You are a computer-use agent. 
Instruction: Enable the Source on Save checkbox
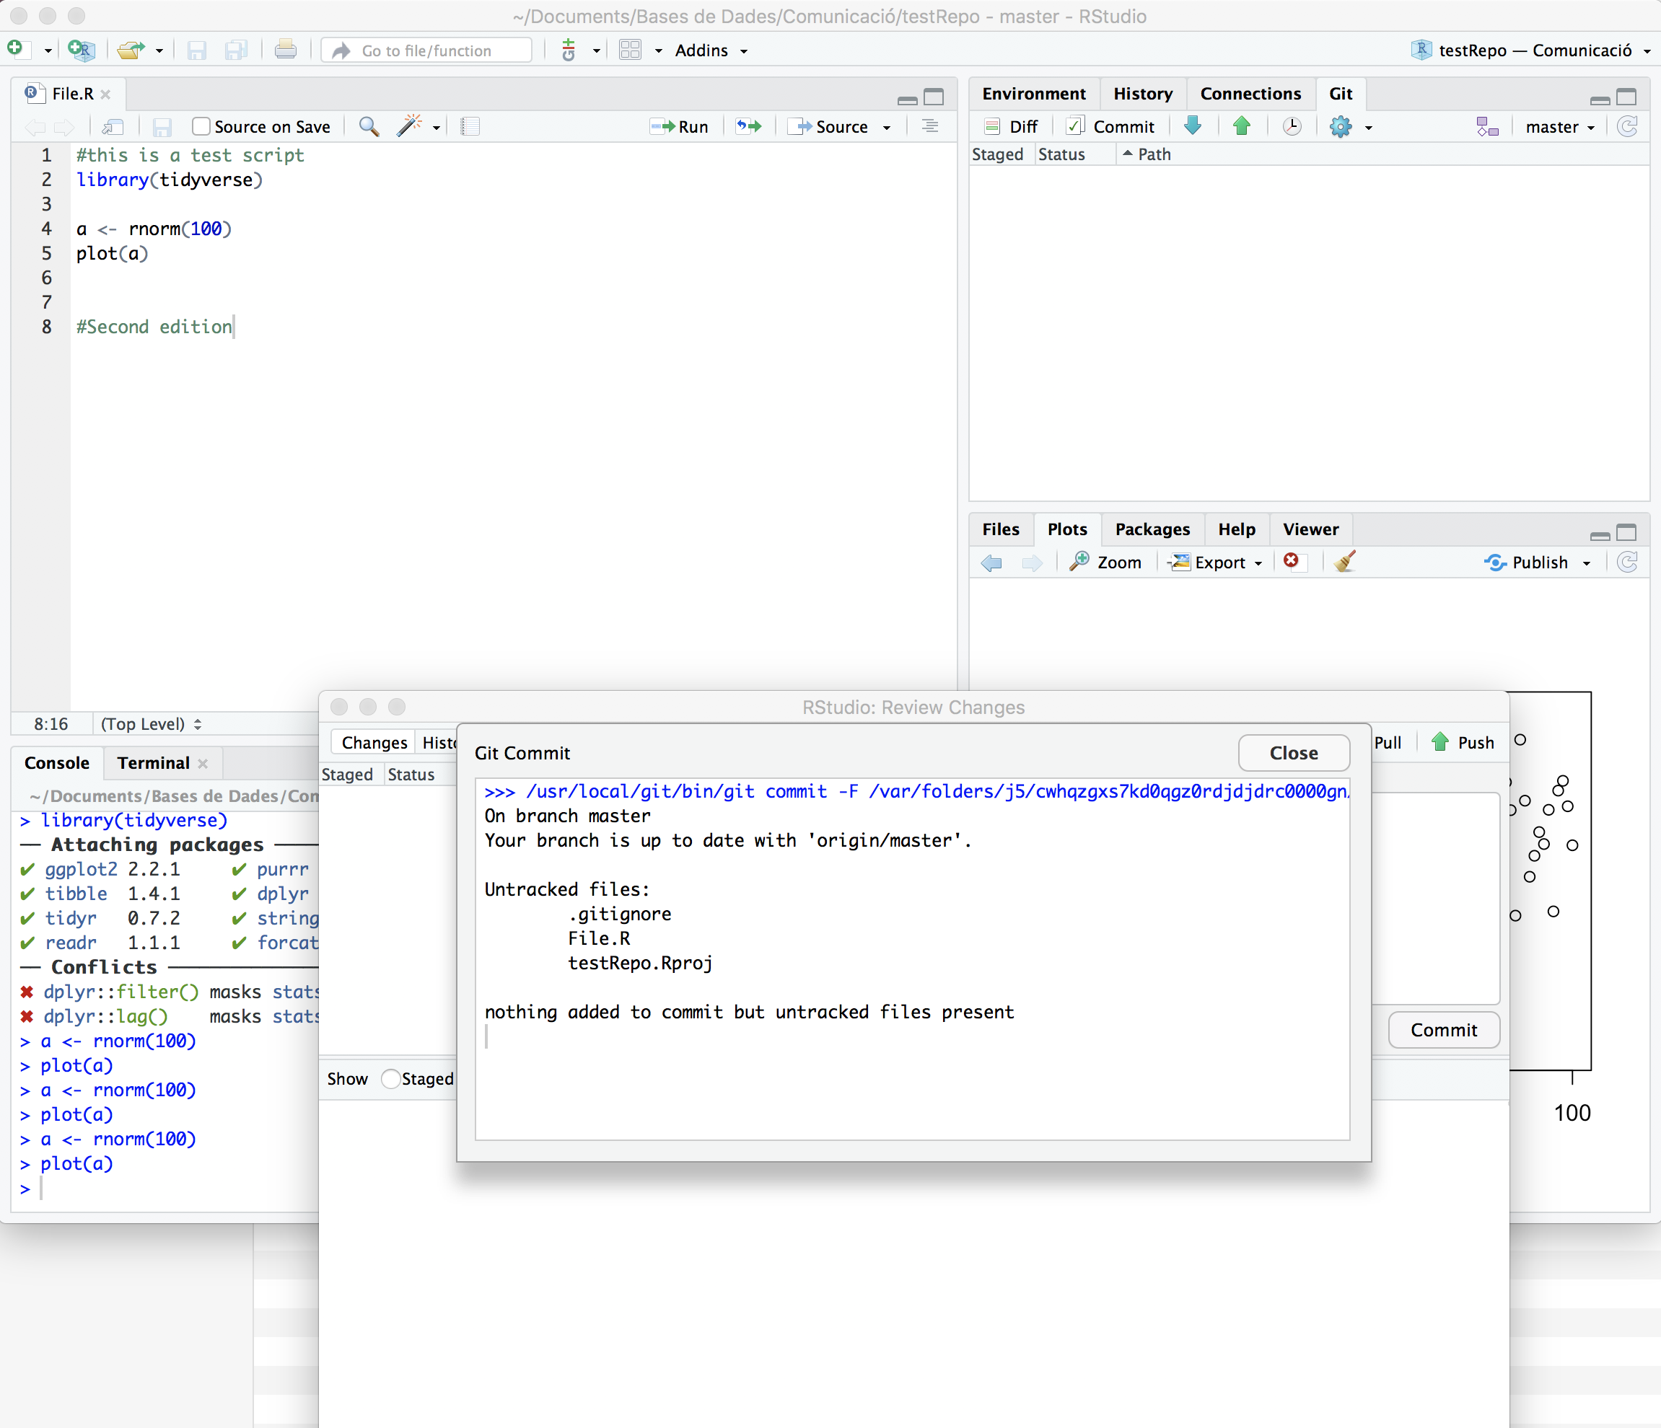200,125
